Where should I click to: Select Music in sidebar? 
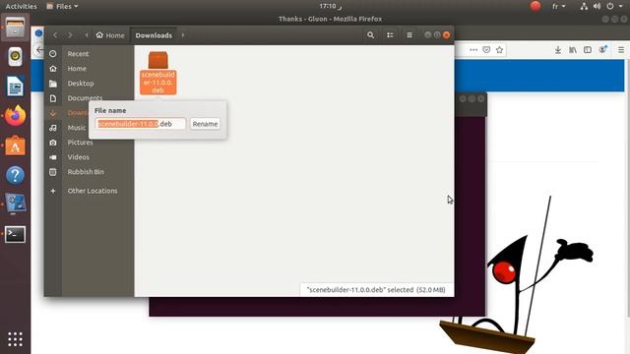[x=77, y=128]
